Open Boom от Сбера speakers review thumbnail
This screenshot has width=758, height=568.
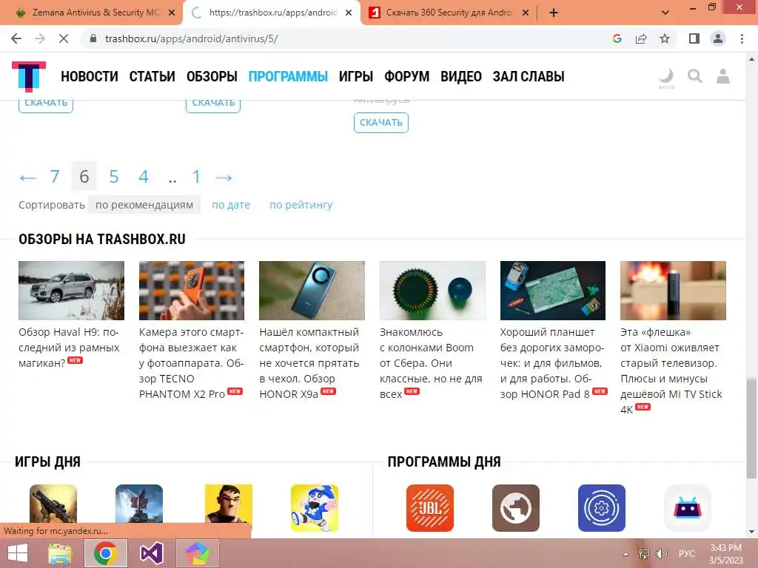click(432, 290)
